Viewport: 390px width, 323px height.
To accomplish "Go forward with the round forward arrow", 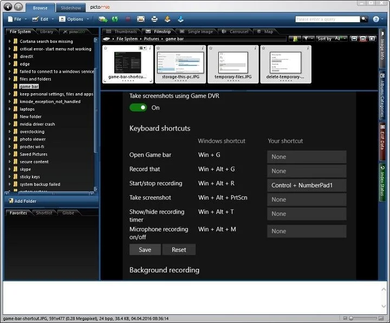I will [x=18, y=7].
